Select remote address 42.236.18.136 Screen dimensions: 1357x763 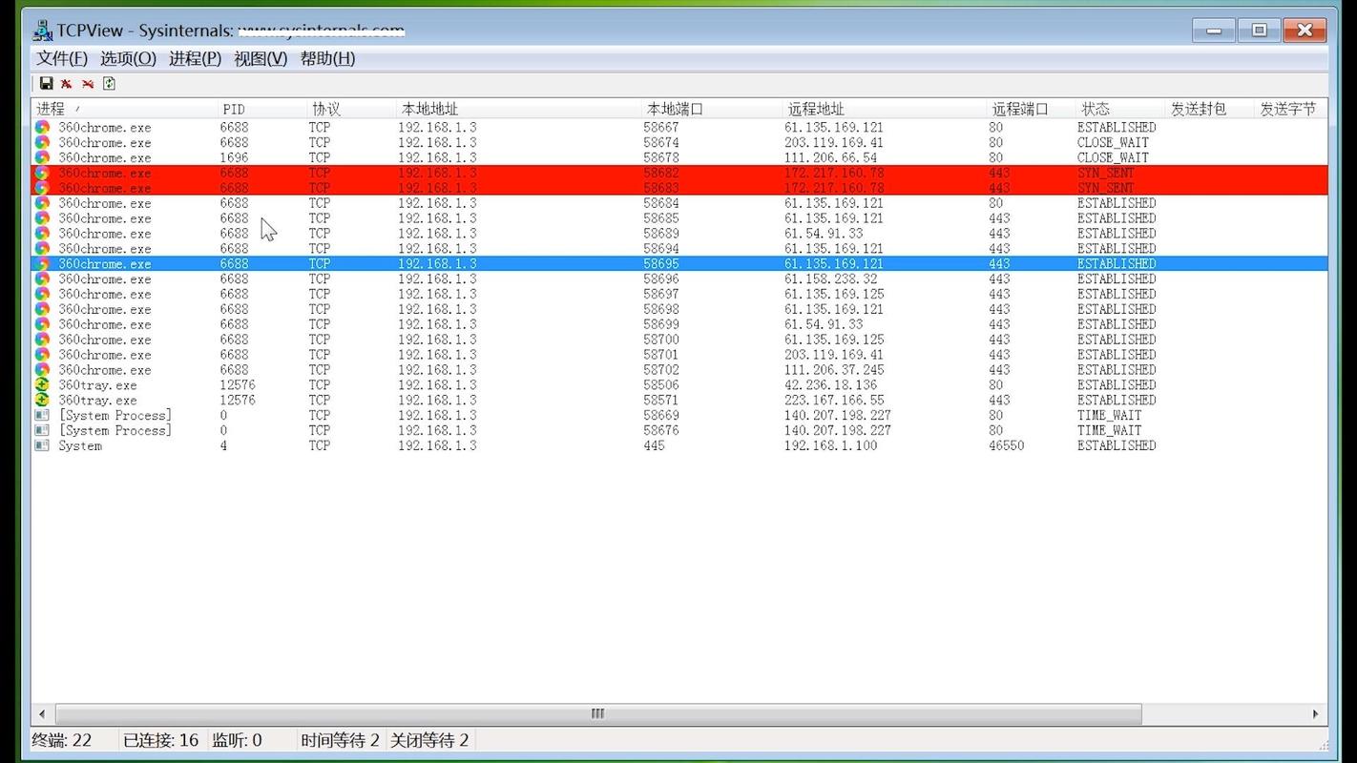tap(831, 385)
